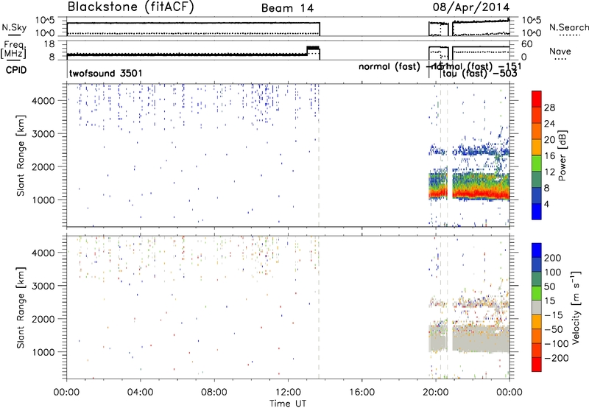Click the "16:00" time axis label
The height and width of the screenshot is (408, 589).
[361, 393]
